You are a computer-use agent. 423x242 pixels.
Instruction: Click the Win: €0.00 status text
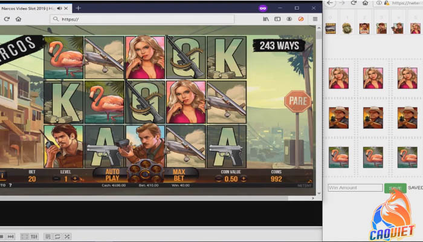coord(181,186)
